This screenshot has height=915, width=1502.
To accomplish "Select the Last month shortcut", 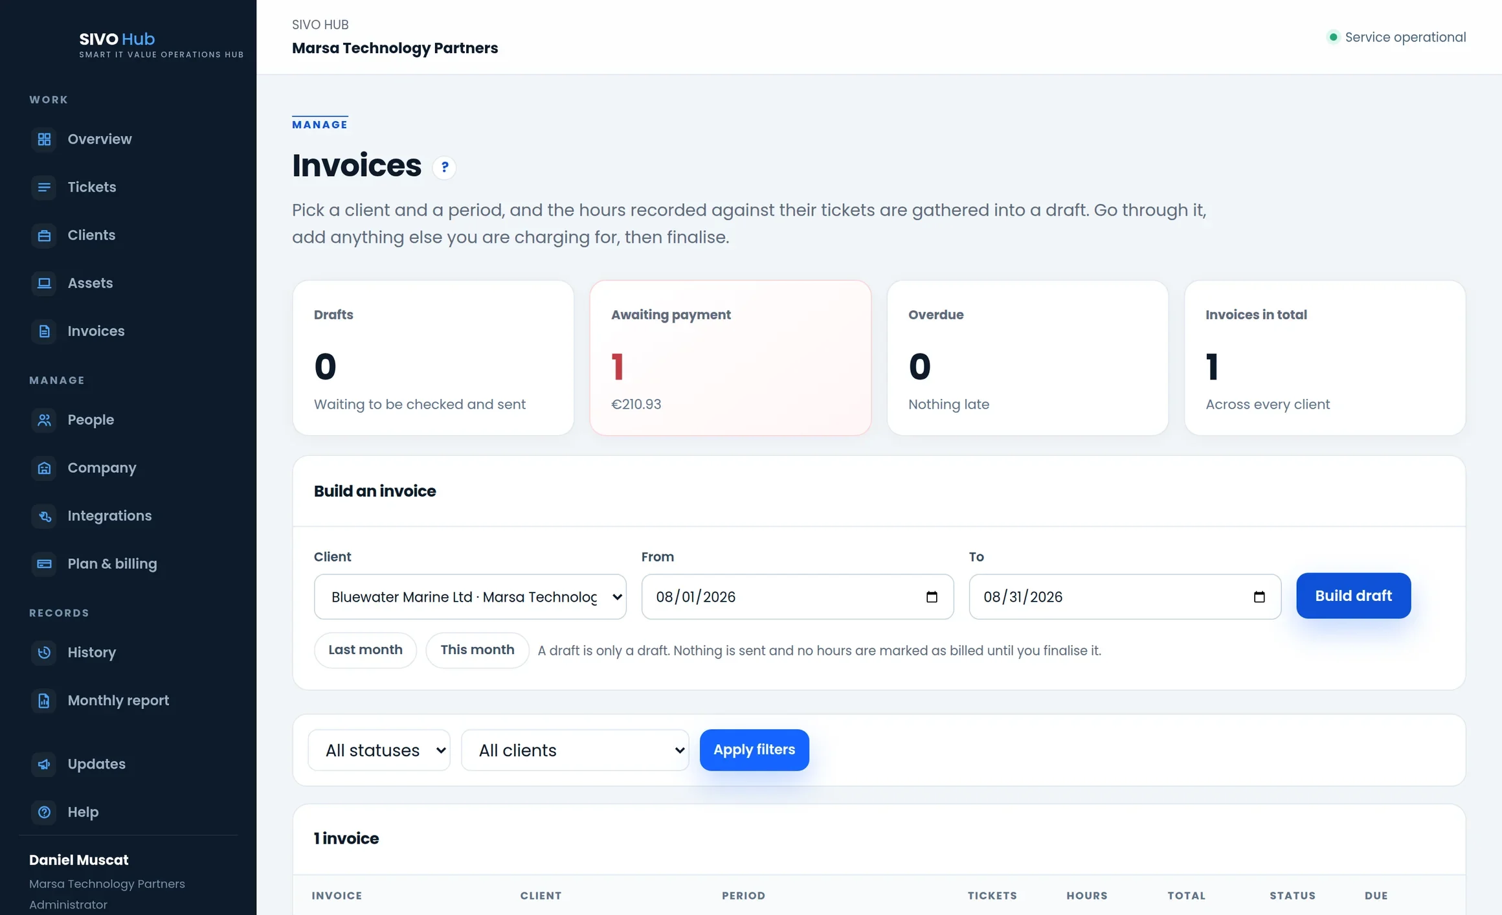I will tap(365, 650).
